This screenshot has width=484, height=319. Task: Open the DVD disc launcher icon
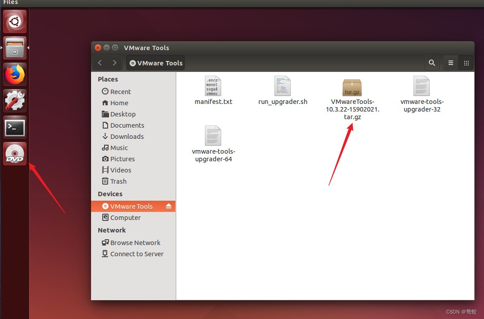(15, 154)
